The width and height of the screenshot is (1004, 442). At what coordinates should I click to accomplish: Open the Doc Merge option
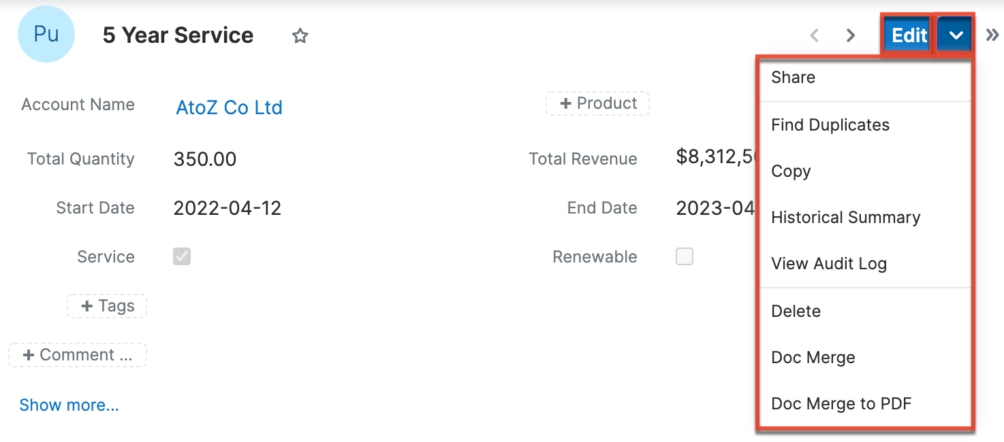pyautogui.click(x=813, y=357)
